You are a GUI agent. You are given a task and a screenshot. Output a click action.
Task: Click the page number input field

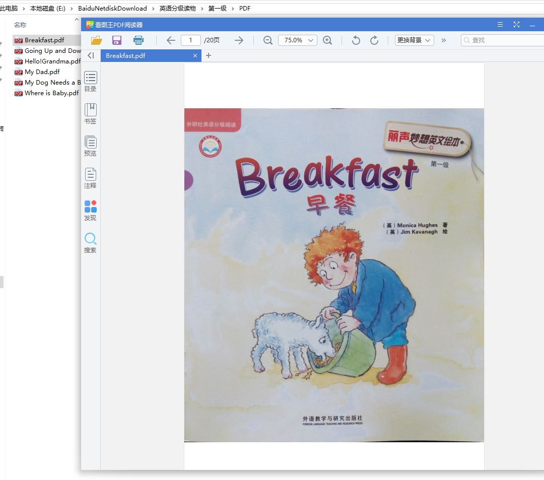(x=190, y=40)
